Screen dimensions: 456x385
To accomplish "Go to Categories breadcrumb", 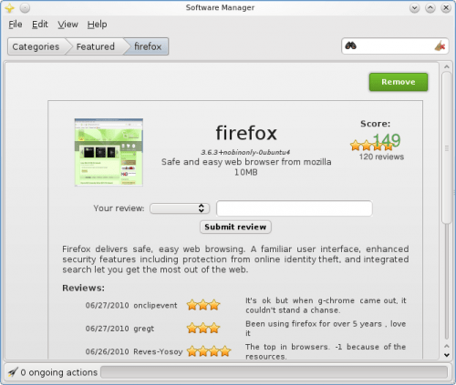I will 36,46.
